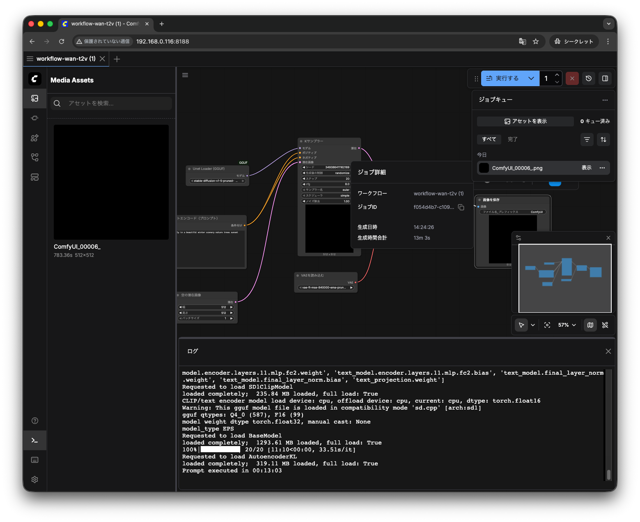This screenshot has height=522, width=640.
Task: Select the すべて tab in job queue
Action: point(489,140)
